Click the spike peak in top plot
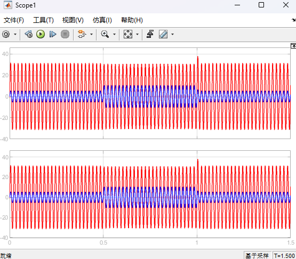Screen dimensions: 296x259 tap(198, 56)
